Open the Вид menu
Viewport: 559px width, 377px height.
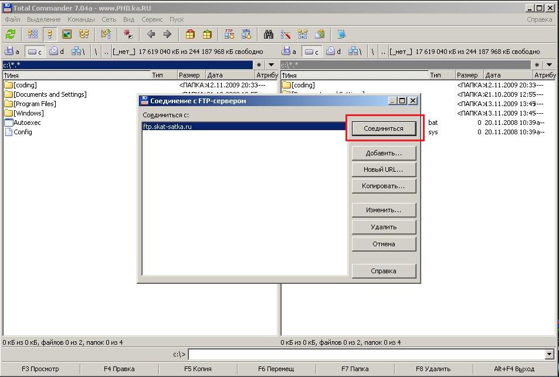coord(128,19)
